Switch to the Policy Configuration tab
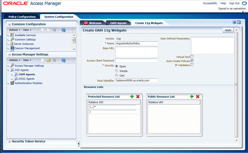 pos(22,17)
